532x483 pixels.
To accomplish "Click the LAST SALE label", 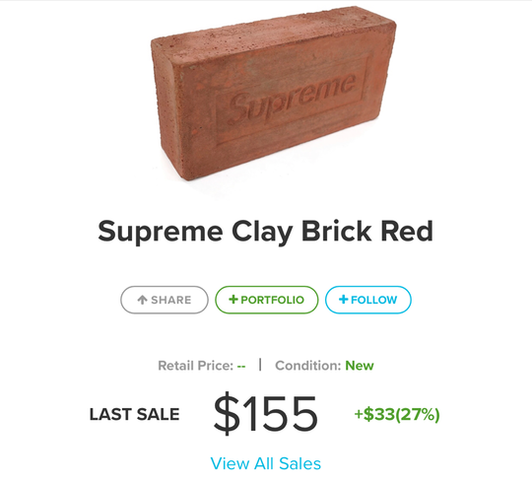I will [134, 414].
